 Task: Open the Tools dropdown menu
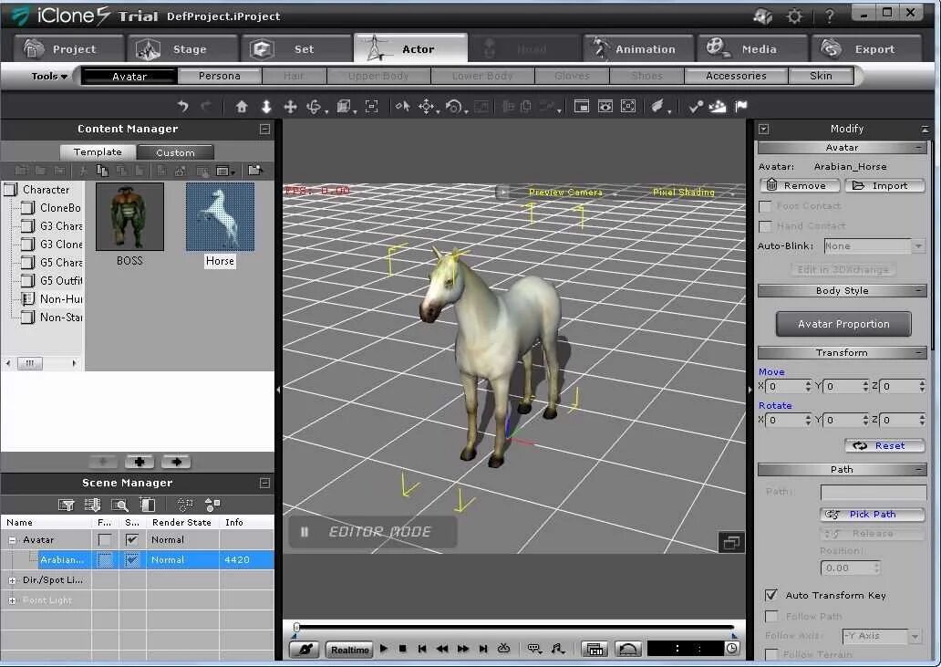pos(48,77)
